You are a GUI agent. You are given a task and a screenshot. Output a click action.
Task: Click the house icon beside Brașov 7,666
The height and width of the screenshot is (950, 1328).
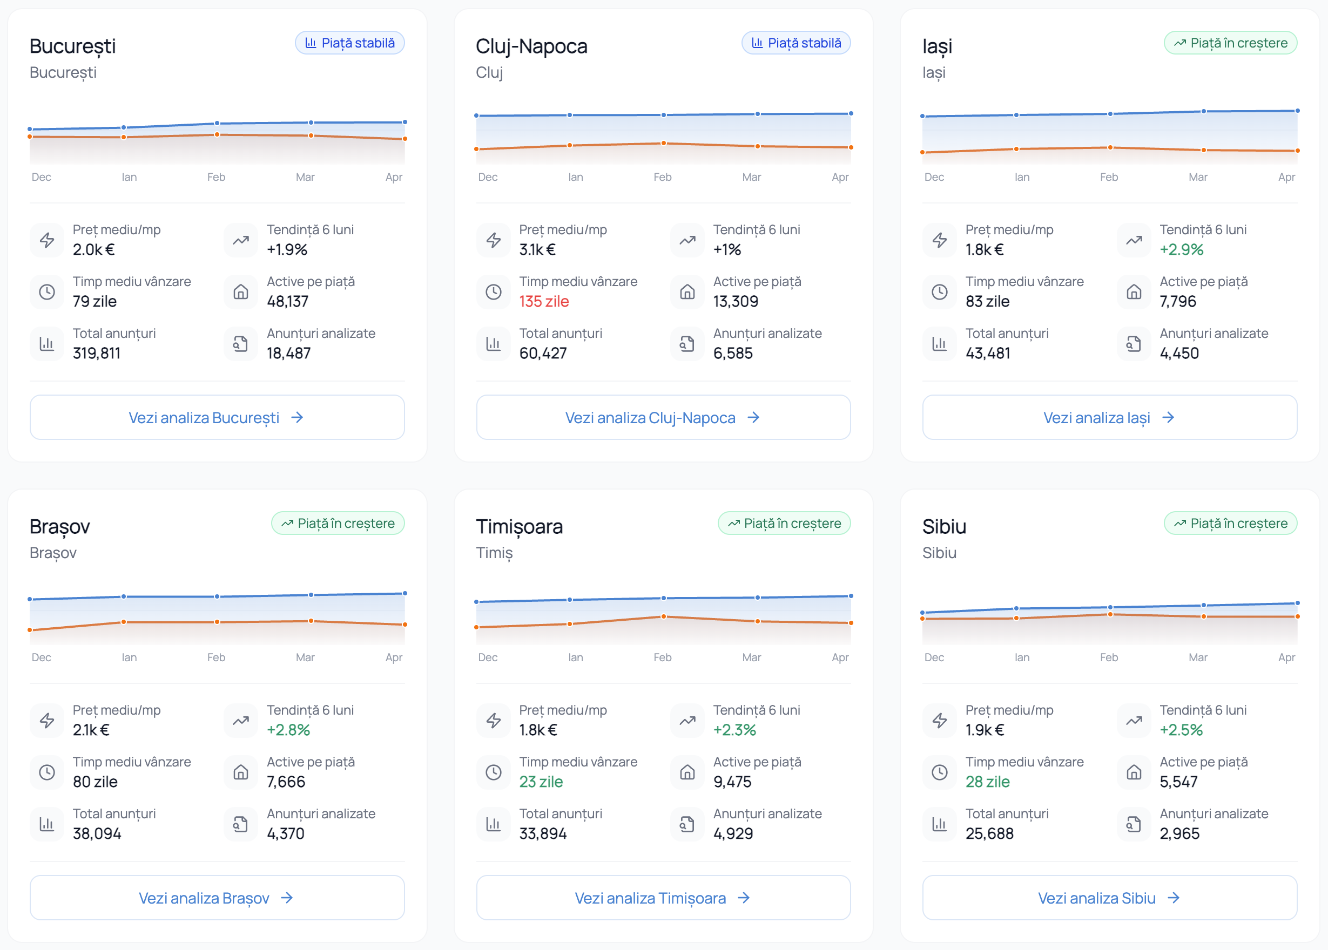point(241,772)
